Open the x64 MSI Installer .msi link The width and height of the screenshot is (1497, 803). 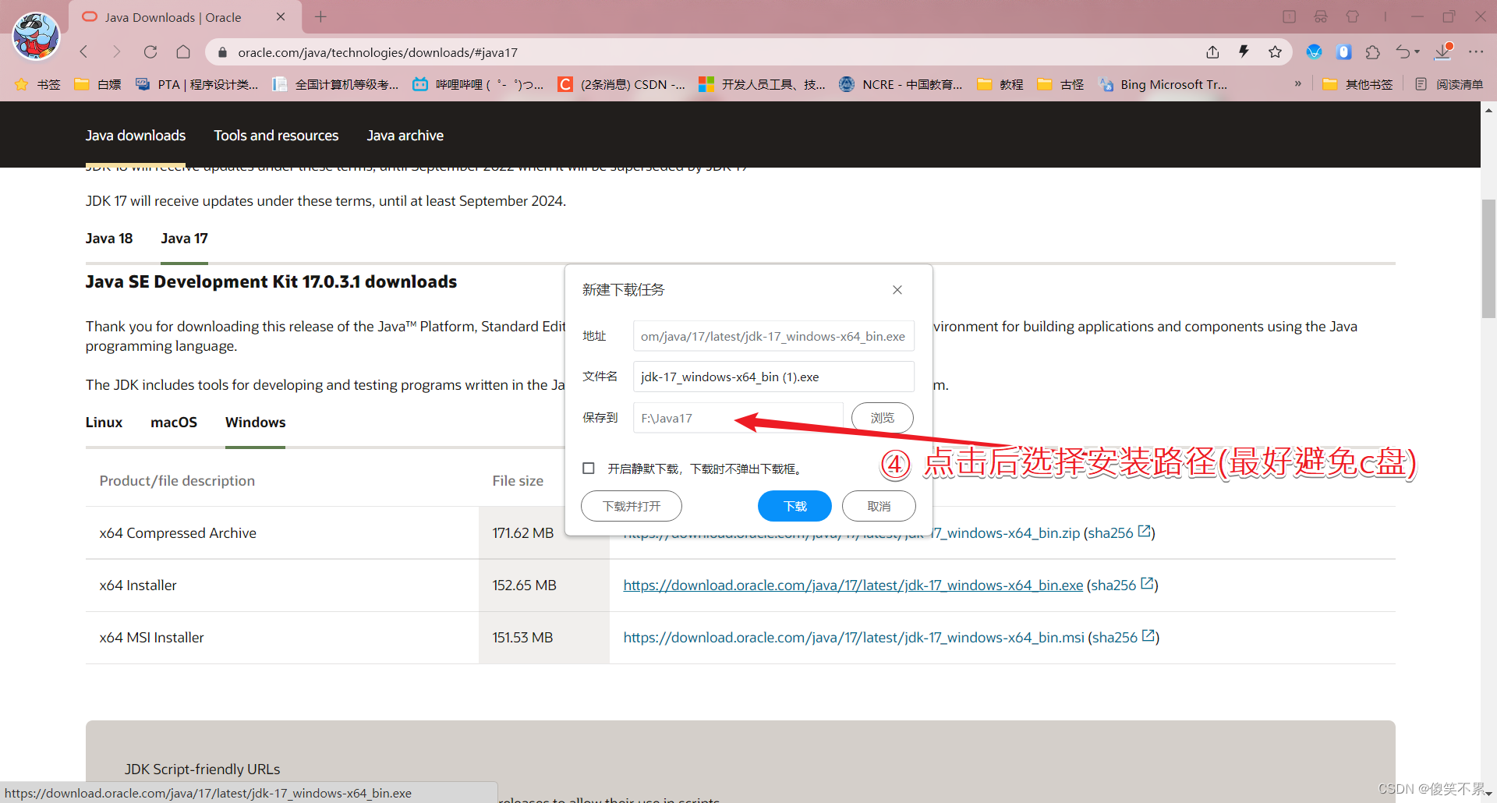click(854, 638)
